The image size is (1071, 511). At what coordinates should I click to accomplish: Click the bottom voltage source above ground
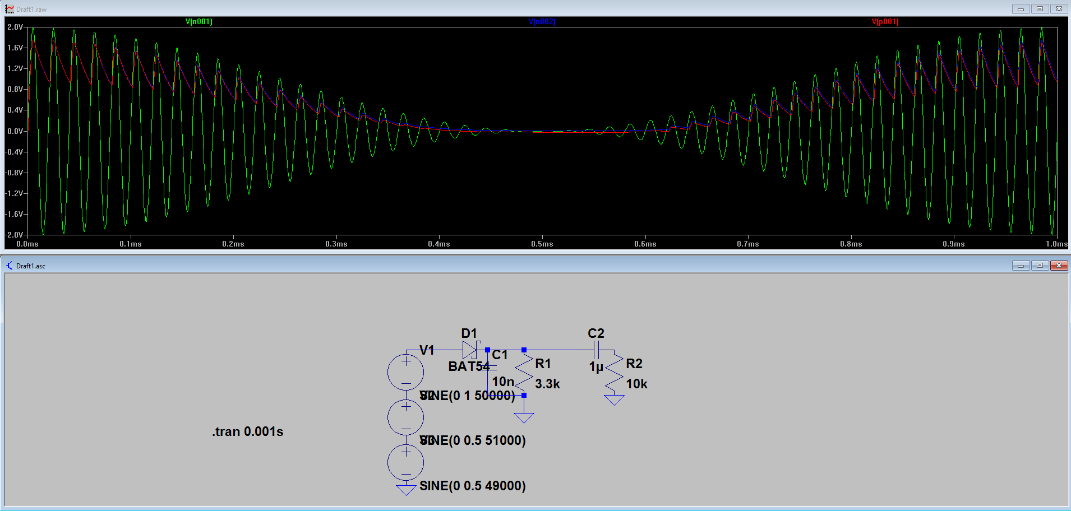coord(405,463)
